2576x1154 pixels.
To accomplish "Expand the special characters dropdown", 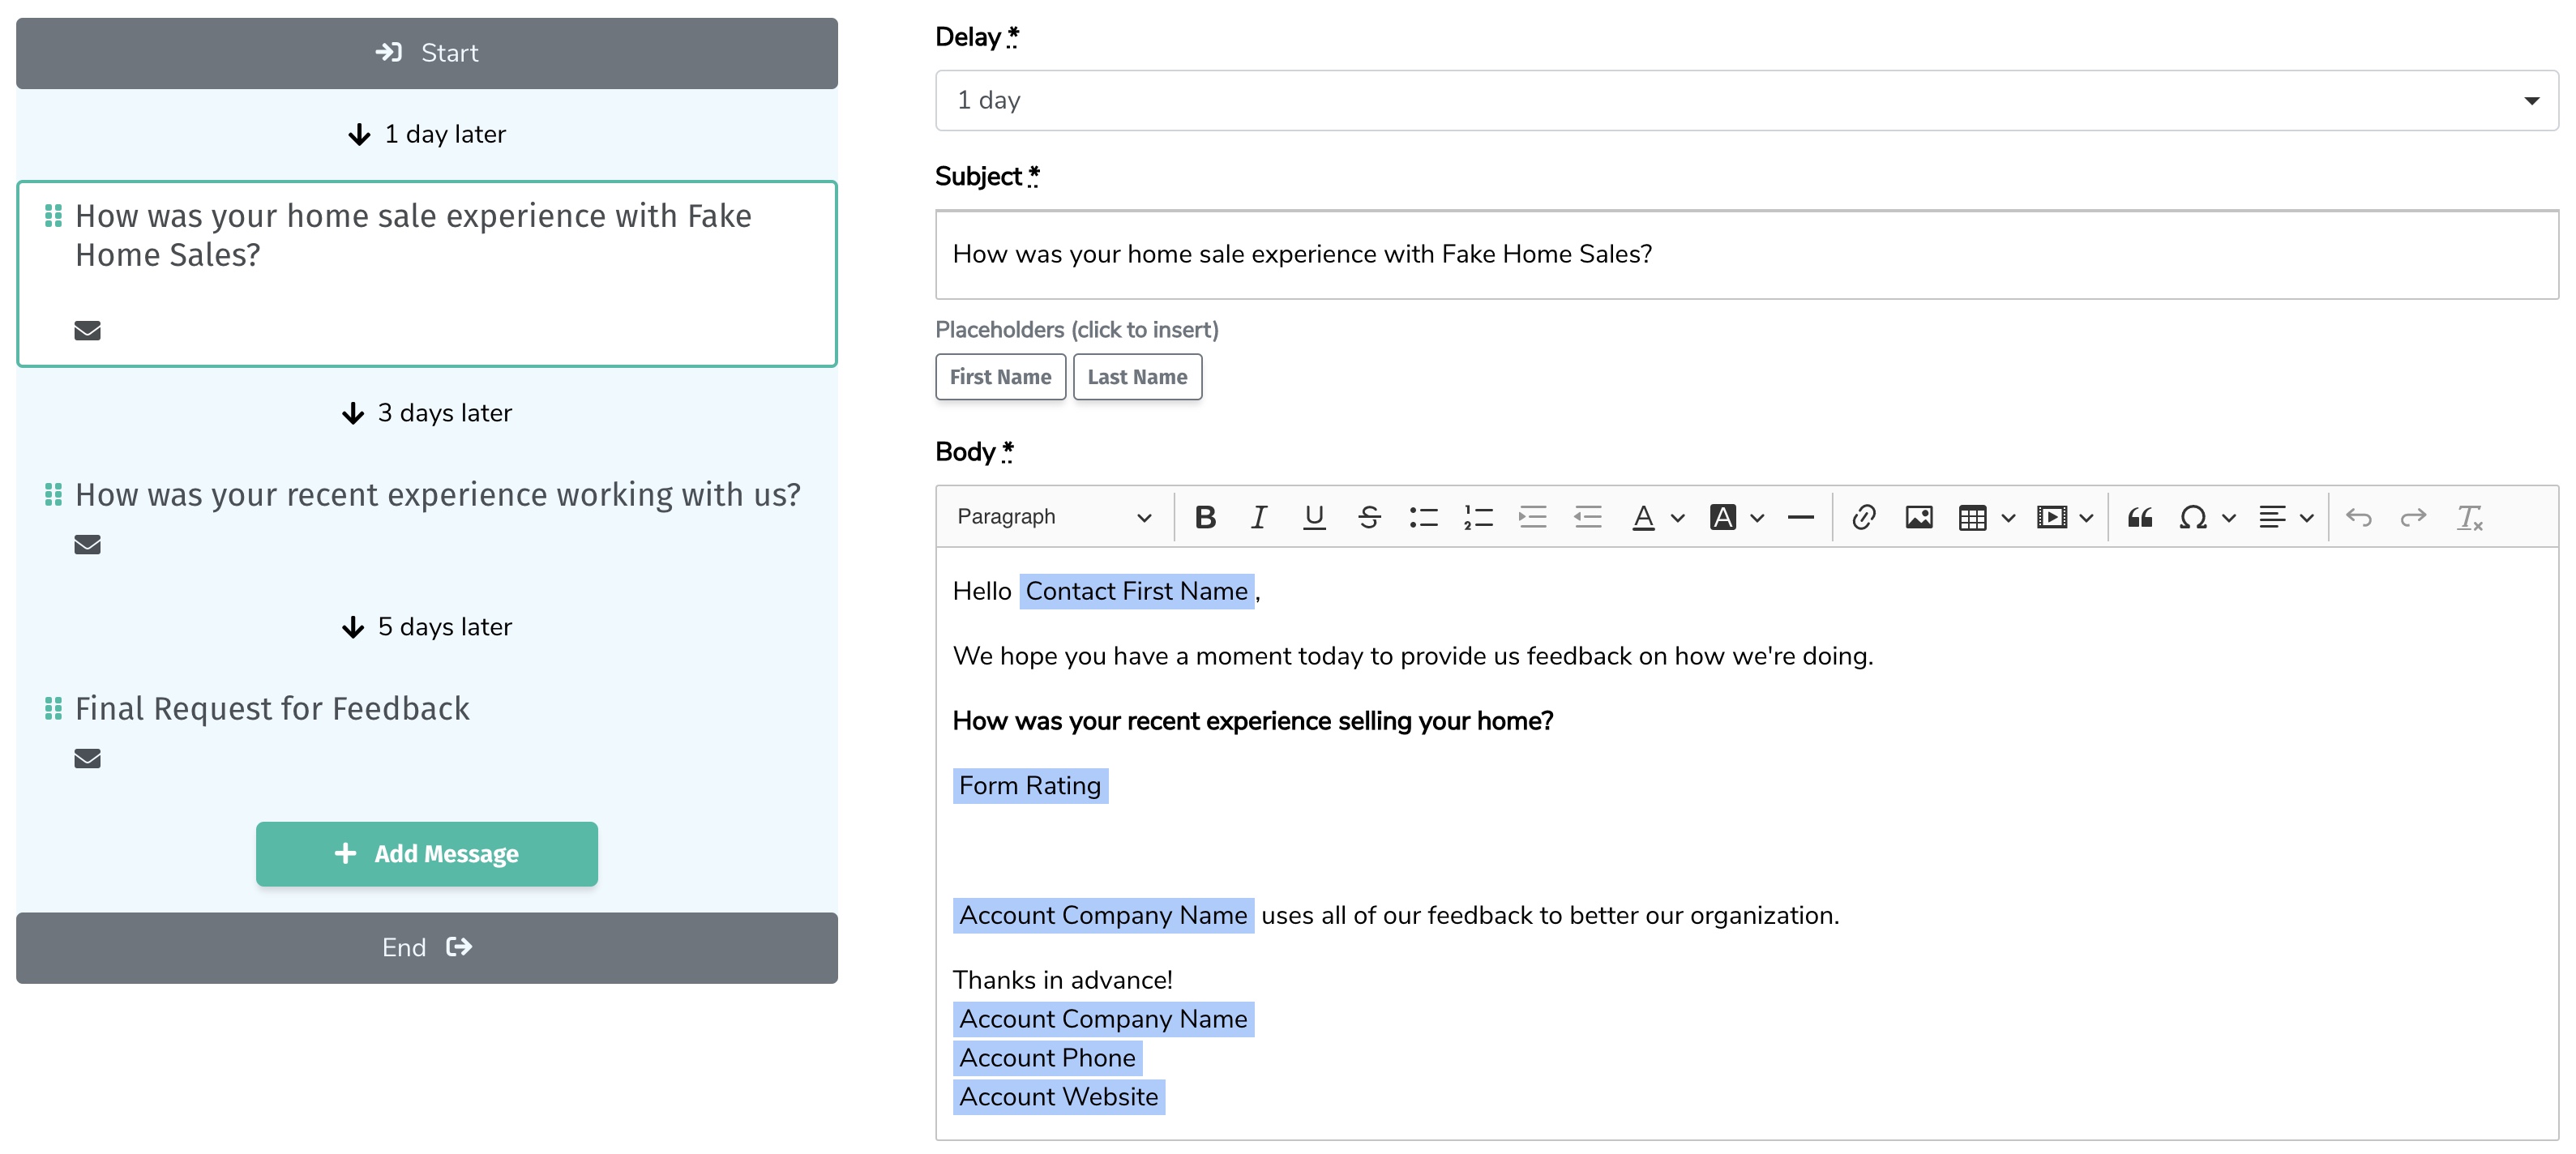I will pyautogui.click(x=2229, y=517).
